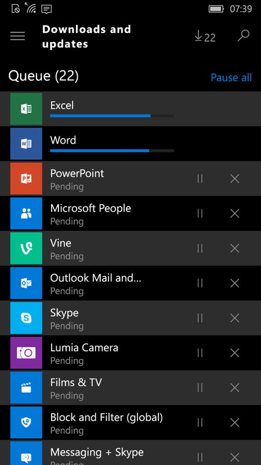The image size is (261, 465).
Task: Pause the Films & TV download
Action: 200,387
